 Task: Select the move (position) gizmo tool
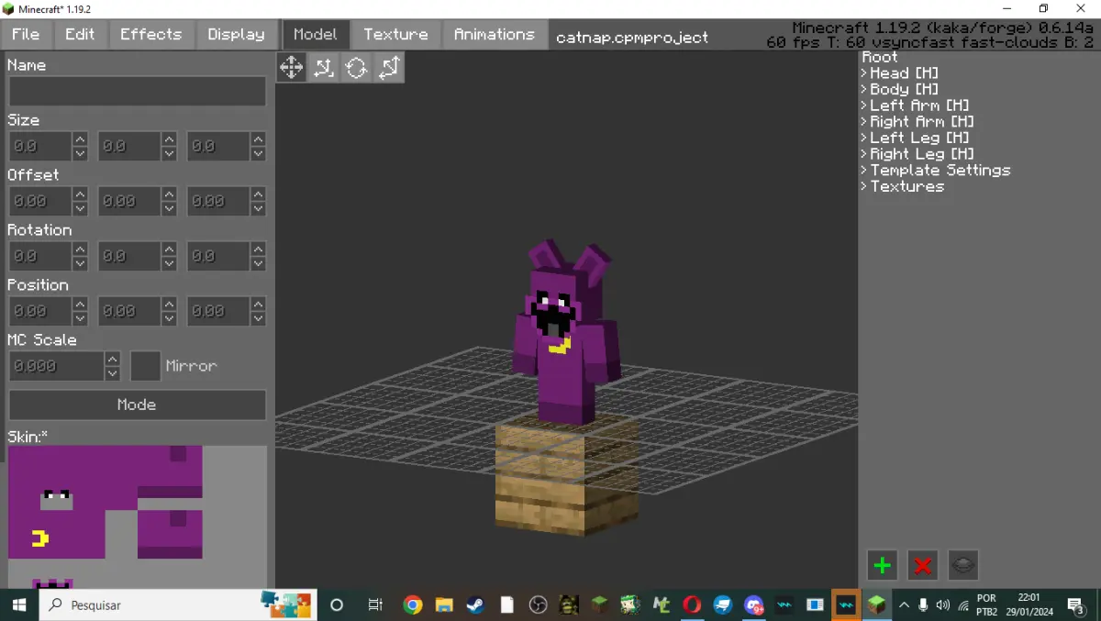291,67
